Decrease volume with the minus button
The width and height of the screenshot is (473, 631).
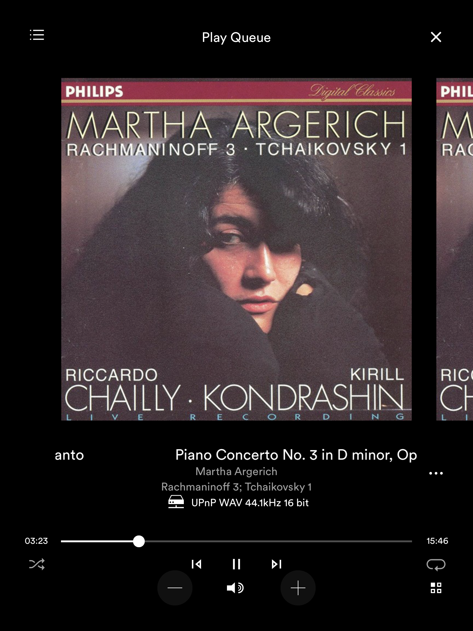click(175, 588)
